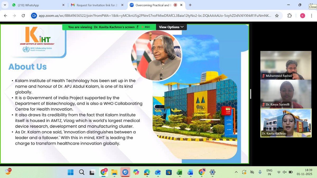Open the Chrome extensions puzzle icon
317x178 pixels.
point(290,16)
